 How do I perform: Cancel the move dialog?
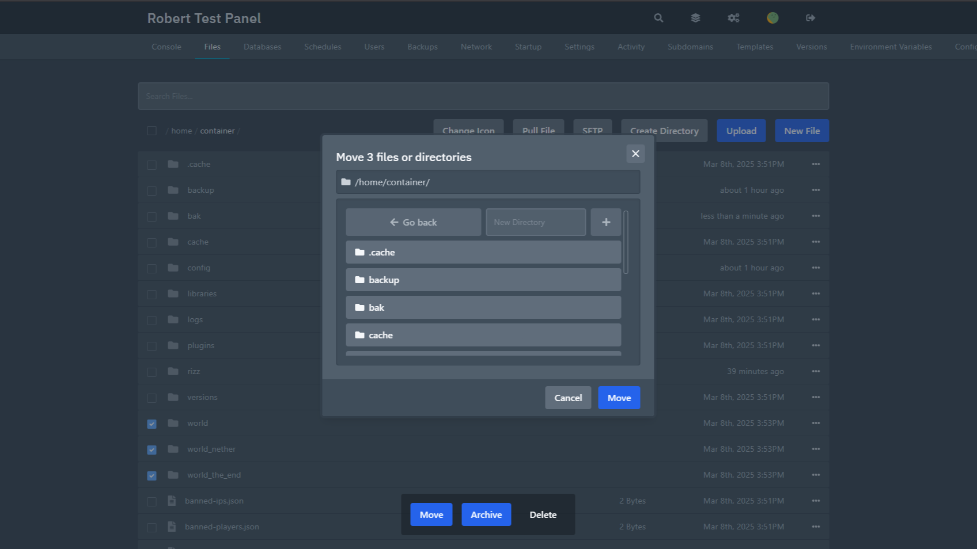pos(567,398)
